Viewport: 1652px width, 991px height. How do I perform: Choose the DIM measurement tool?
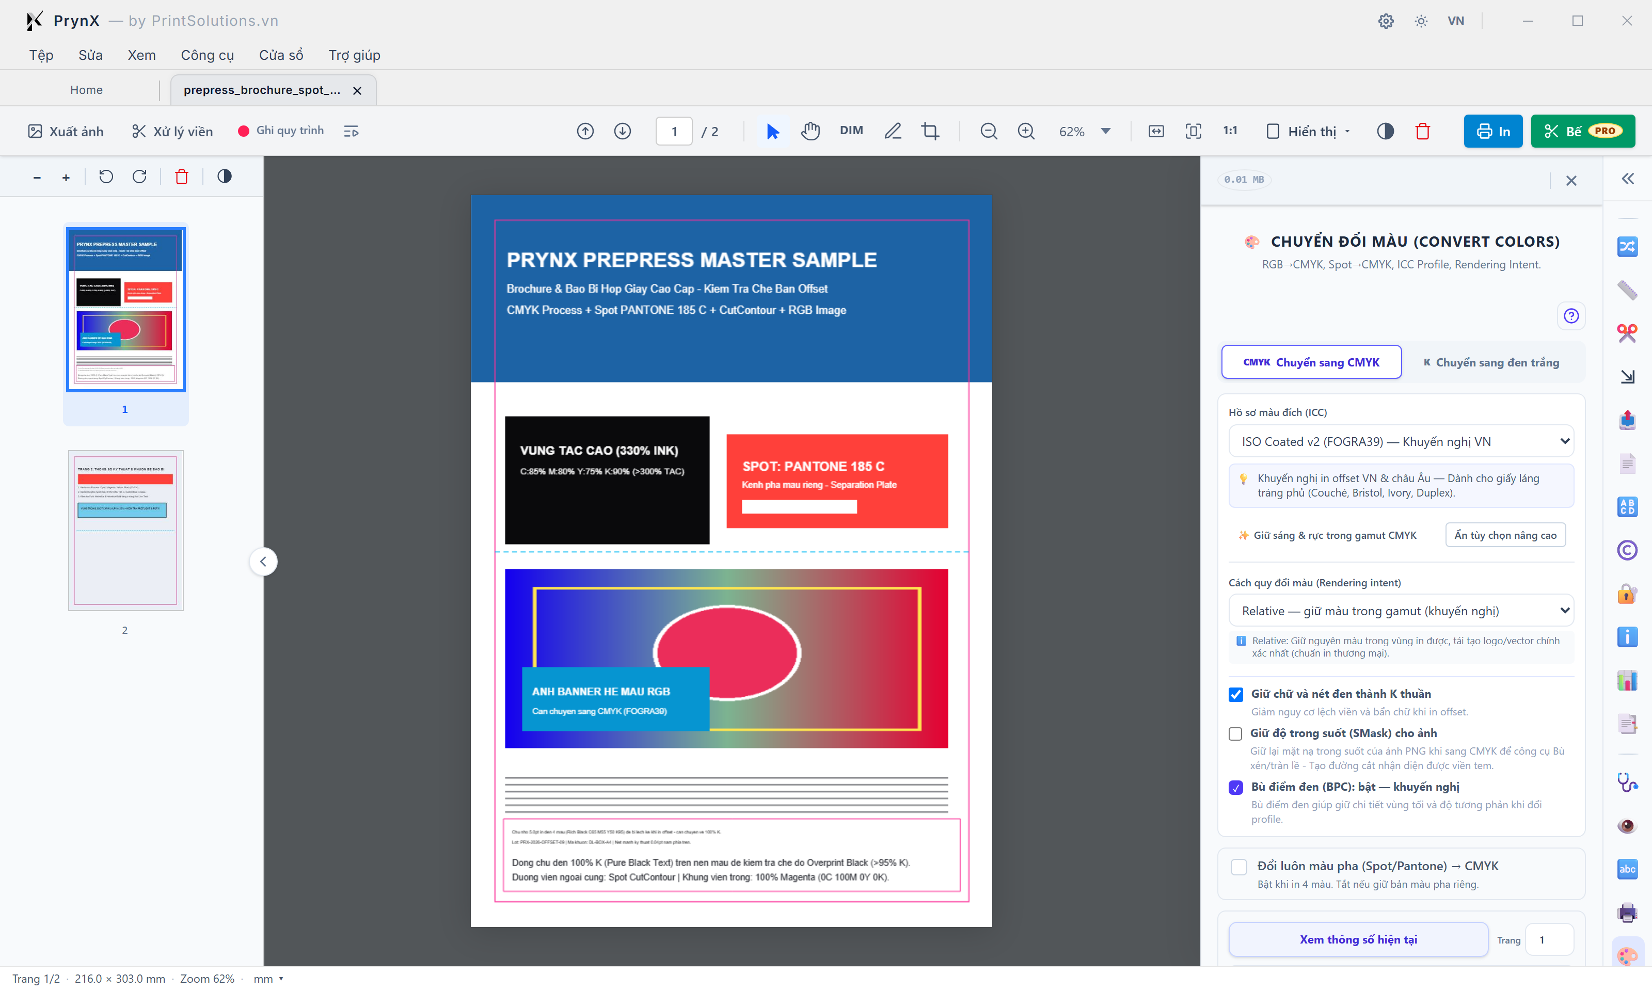[851, 131]
